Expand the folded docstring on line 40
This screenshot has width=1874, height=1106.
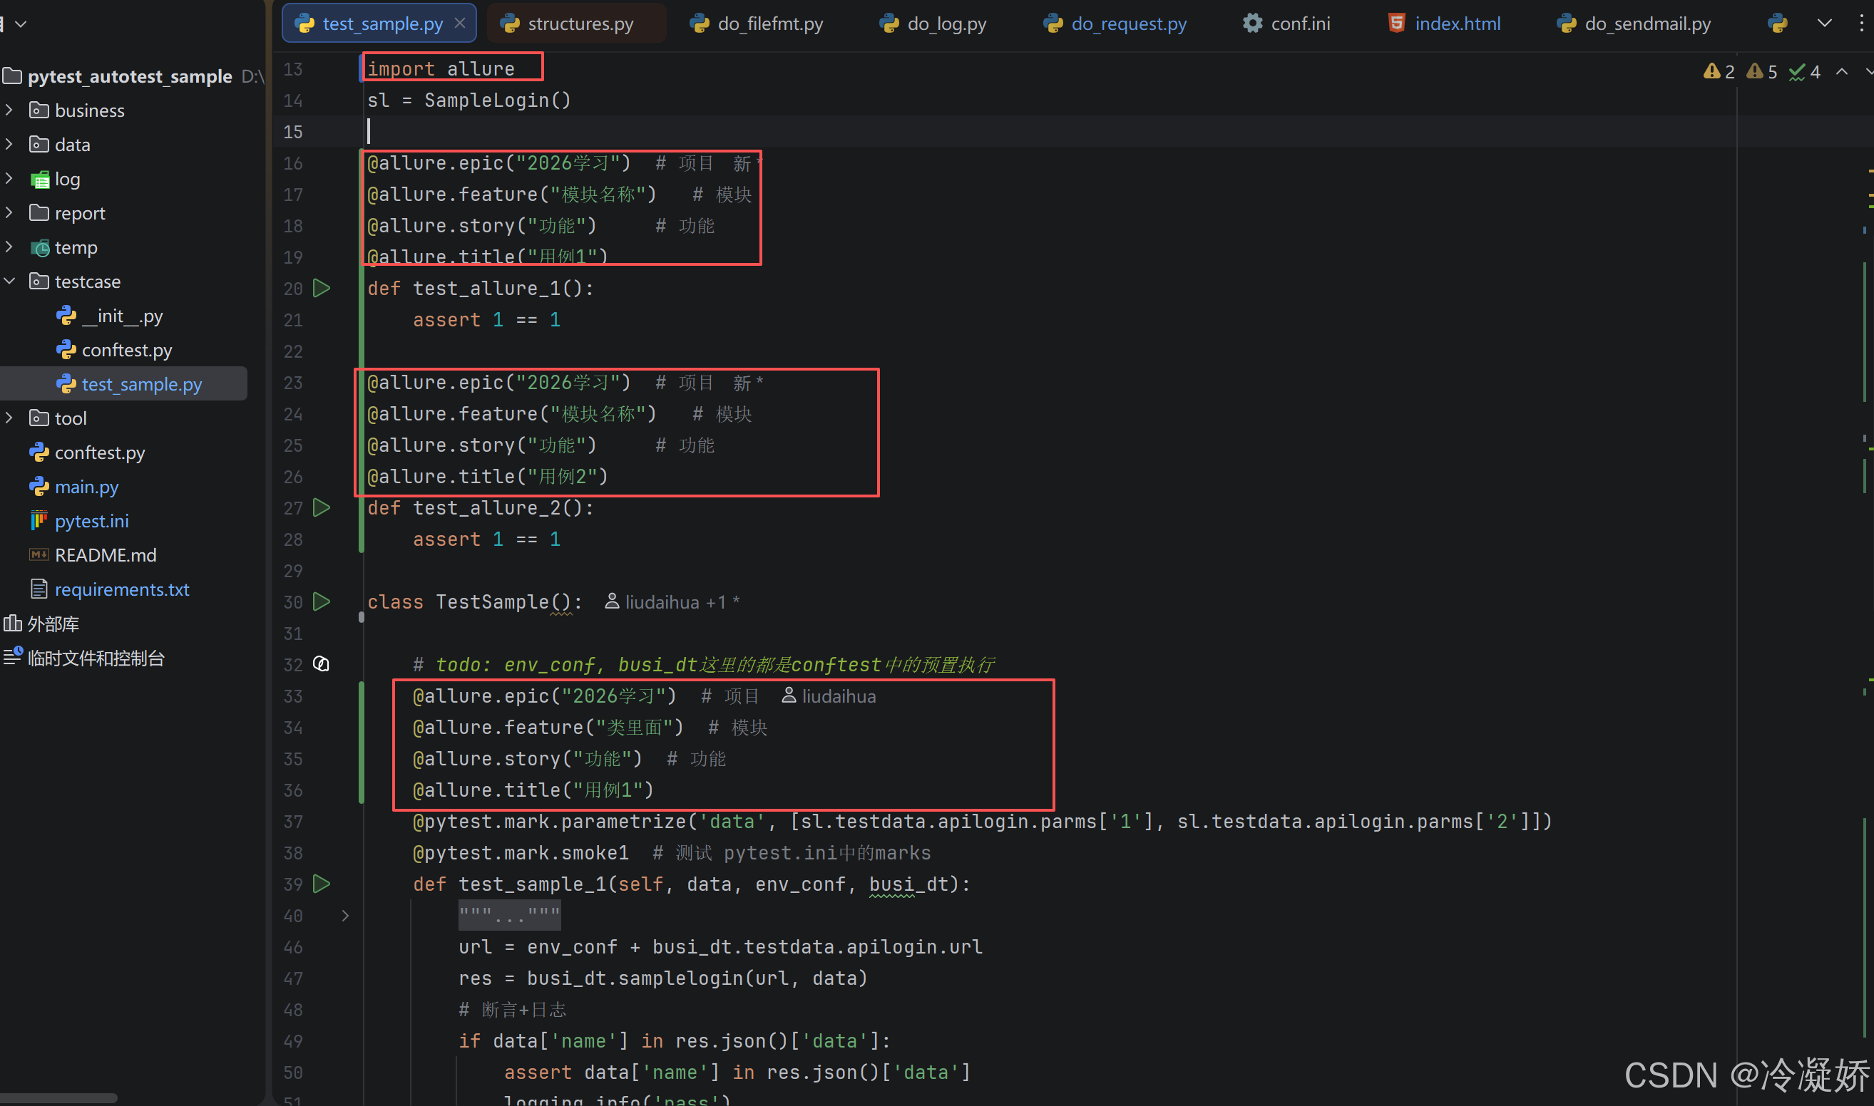(x=345, y=916)
